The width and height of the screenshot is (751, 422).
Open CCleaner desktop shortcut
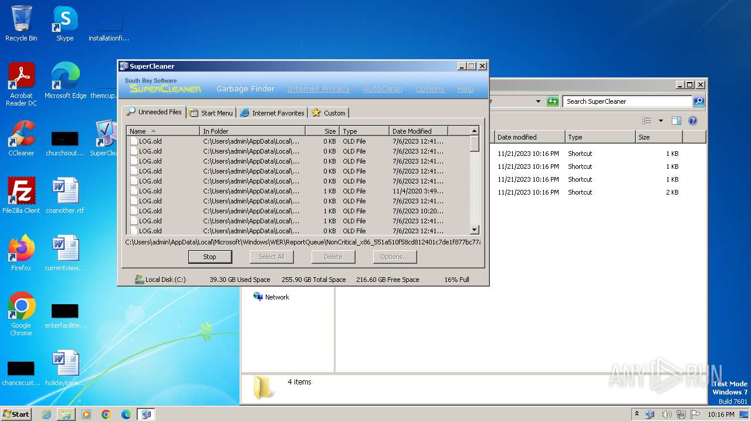21,138
